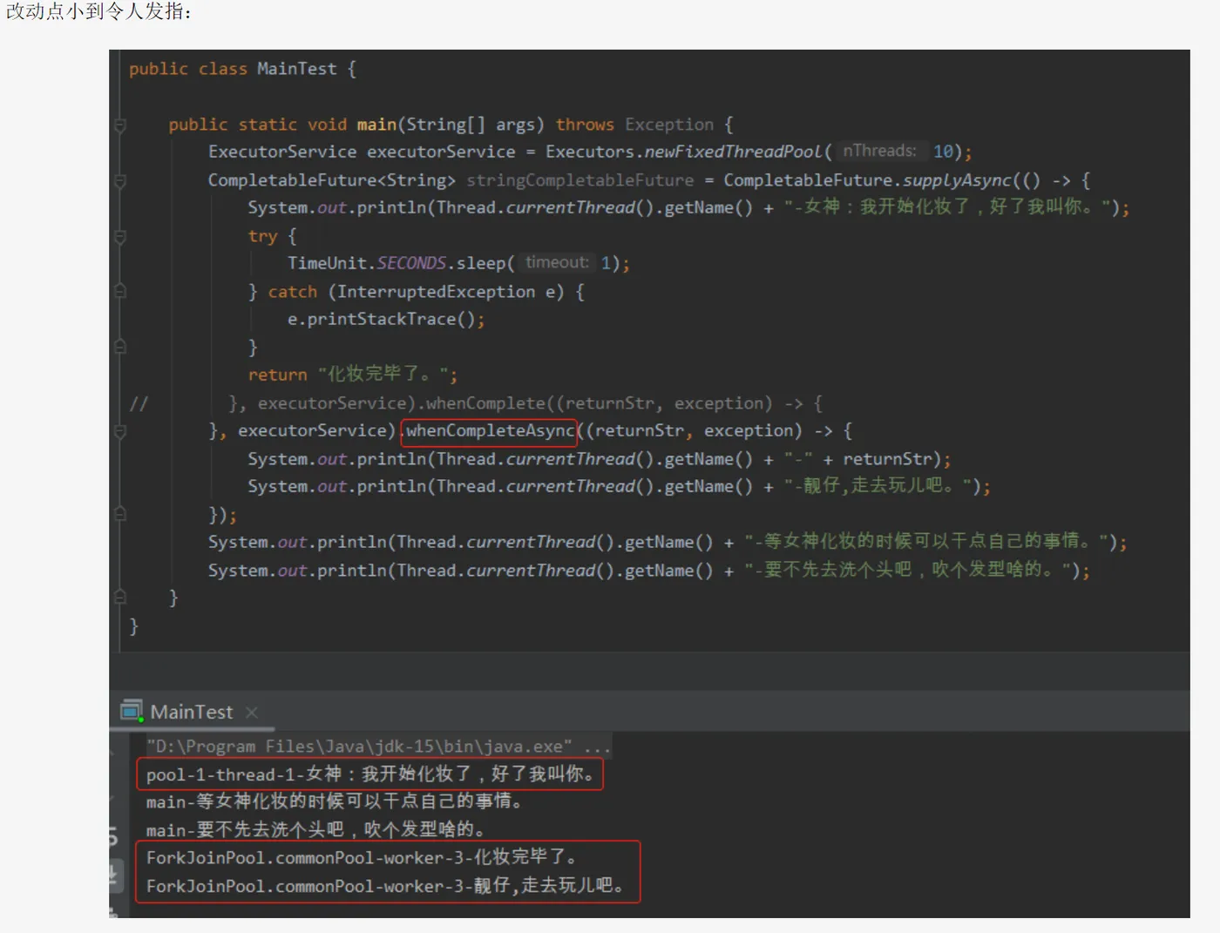Click console line 'main-要不先去洗个头吧，吹个发型啥的。'
1220x933 pixels.
click(315, 829)
